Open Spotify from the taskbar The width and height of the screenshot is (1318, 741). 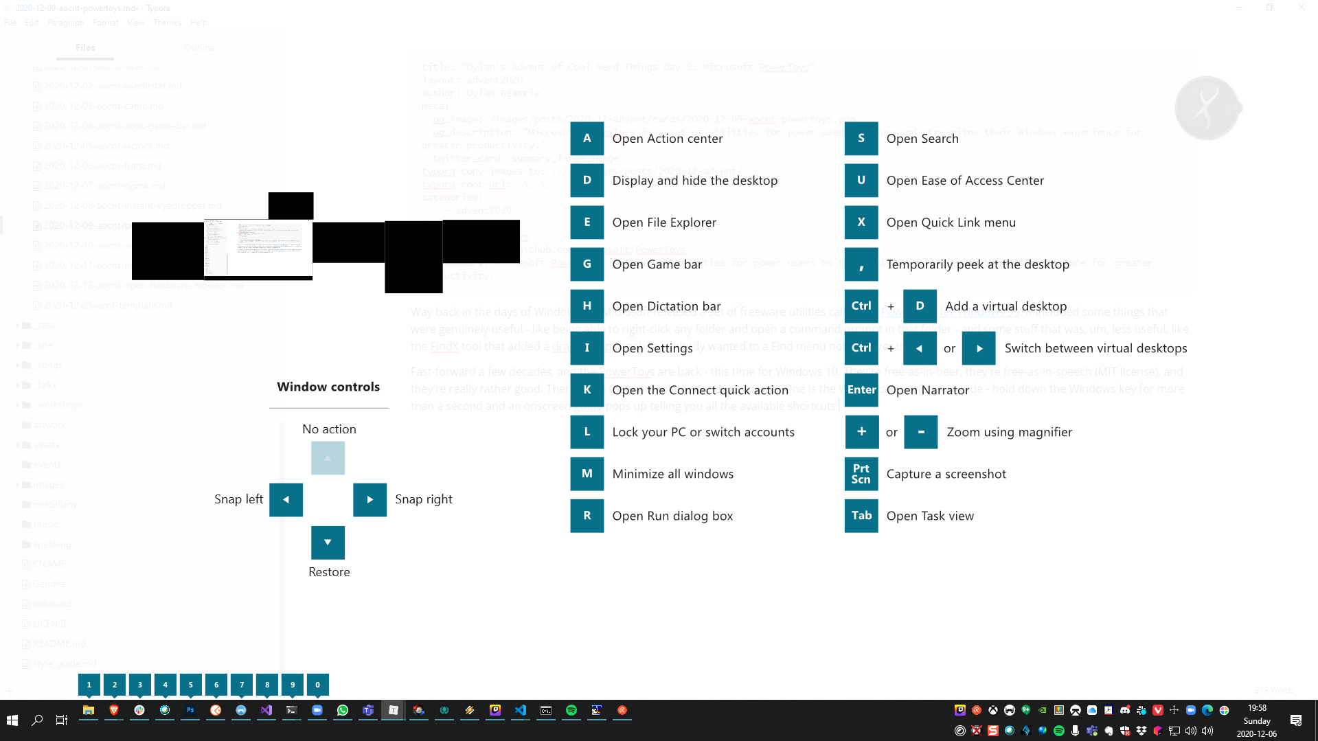coord(571,710)
